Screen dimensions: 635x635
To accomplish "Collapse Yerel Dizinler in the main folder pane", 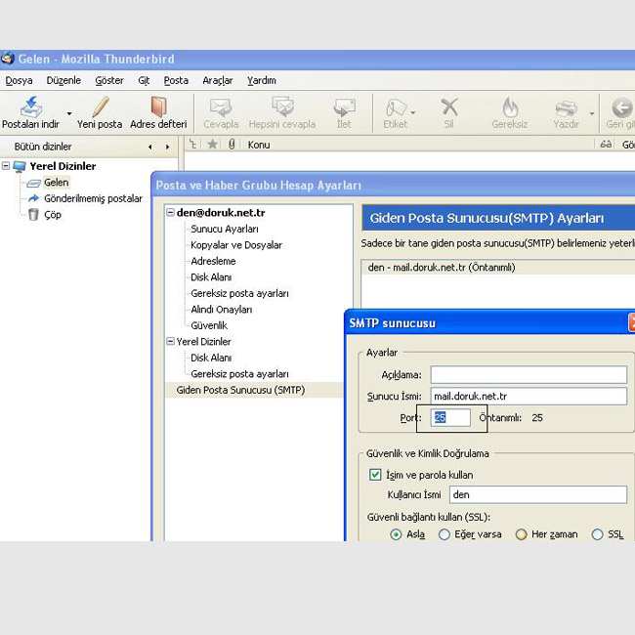I will point(6,166).
